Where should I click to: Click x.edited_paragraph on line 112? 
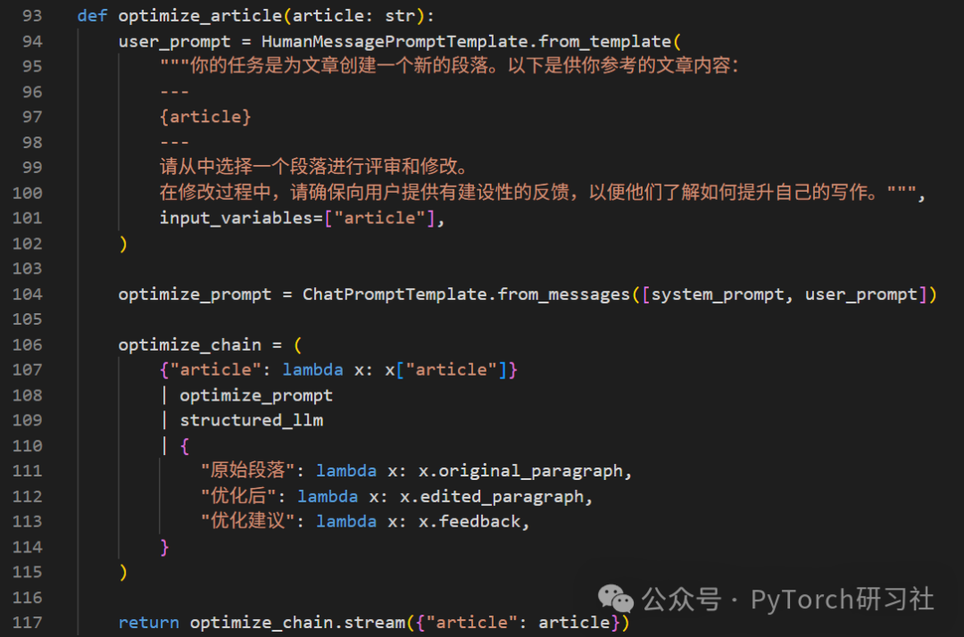pos(492,496)
